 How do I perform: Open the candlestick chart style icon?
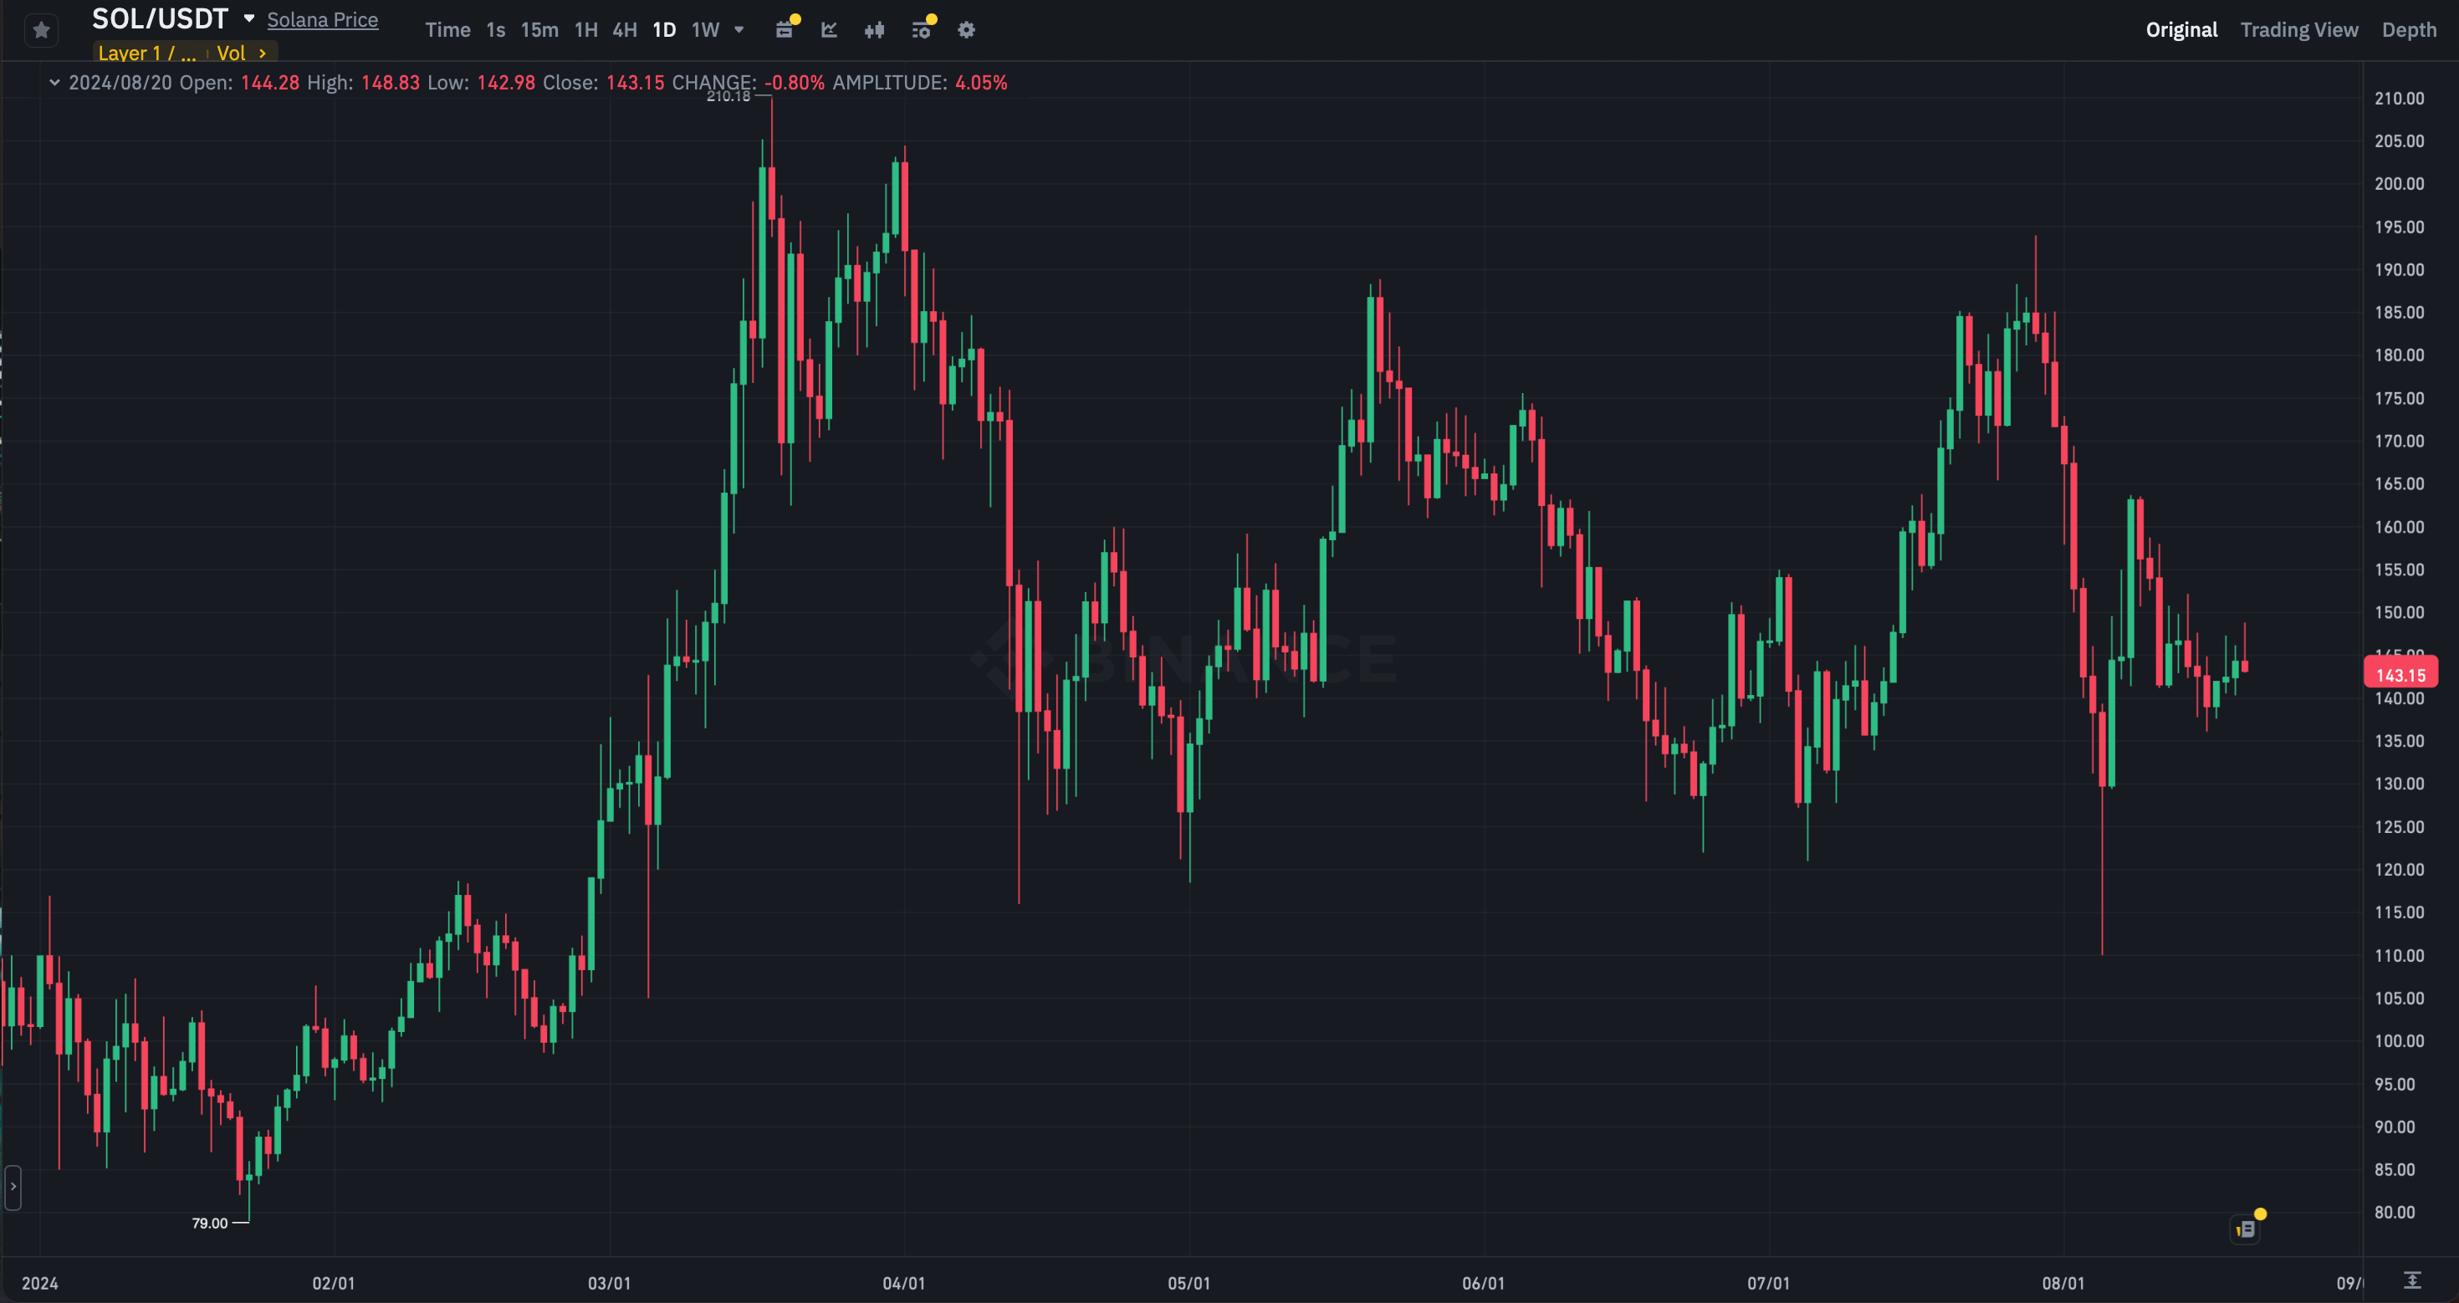(x=874, y=29)
